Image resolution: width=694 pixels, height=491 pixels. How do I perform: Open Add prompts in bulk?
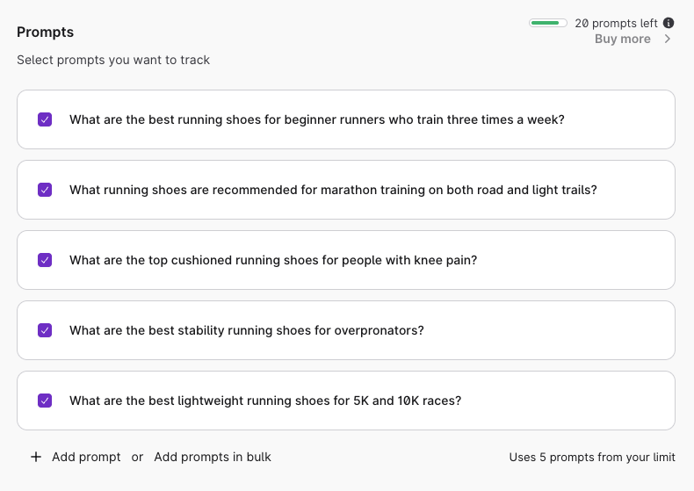[x=213, y=457]
